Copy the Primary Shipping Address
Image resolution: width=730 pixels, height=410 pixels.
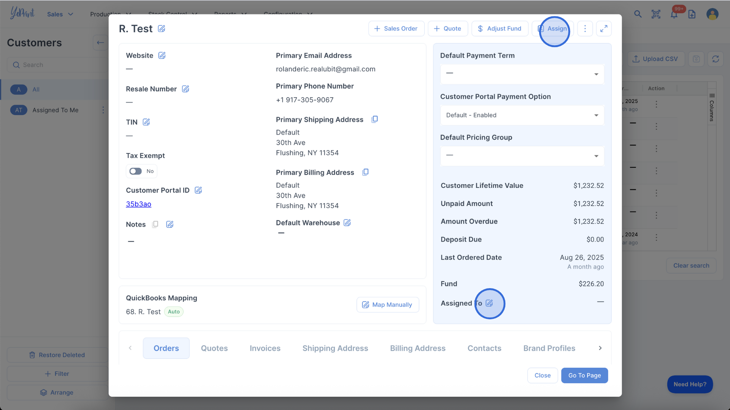tap(375, 120)
